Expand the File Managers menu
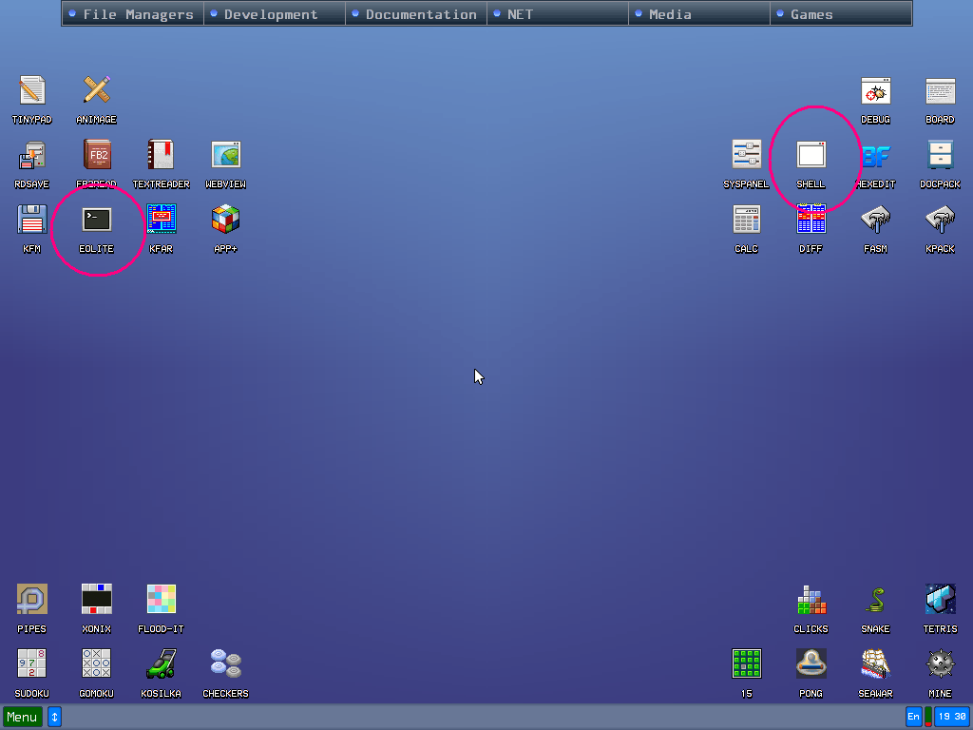Image resolution: width=973 pixels, height=730 pixels. (133, 14)
